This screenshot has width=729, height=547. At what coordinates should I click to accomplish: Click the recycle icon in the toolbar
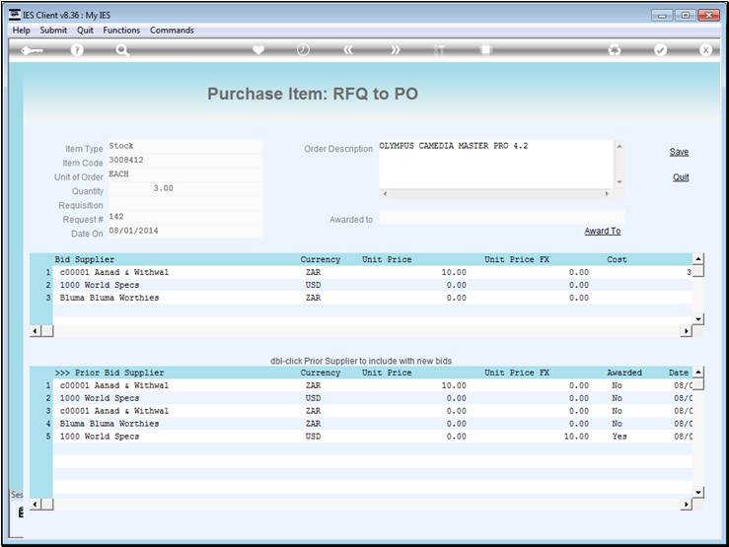(615, 49)
